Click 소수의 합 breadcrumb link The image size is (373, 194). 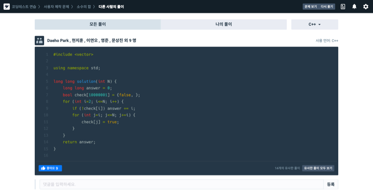(84, 7)
